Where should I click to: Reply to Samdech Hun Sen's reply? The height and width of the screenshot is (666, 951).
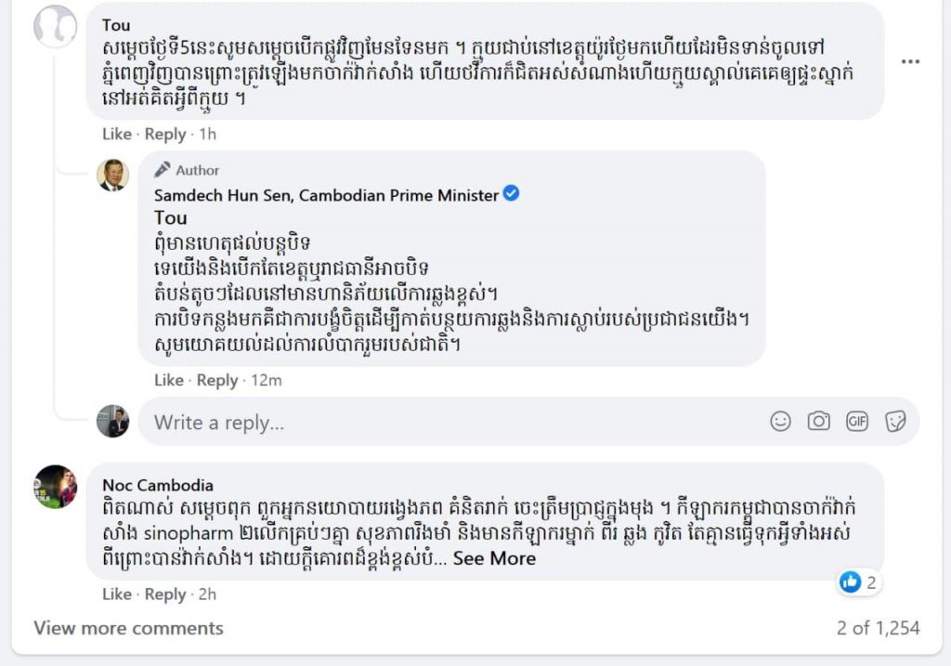(x=217, y=380)
